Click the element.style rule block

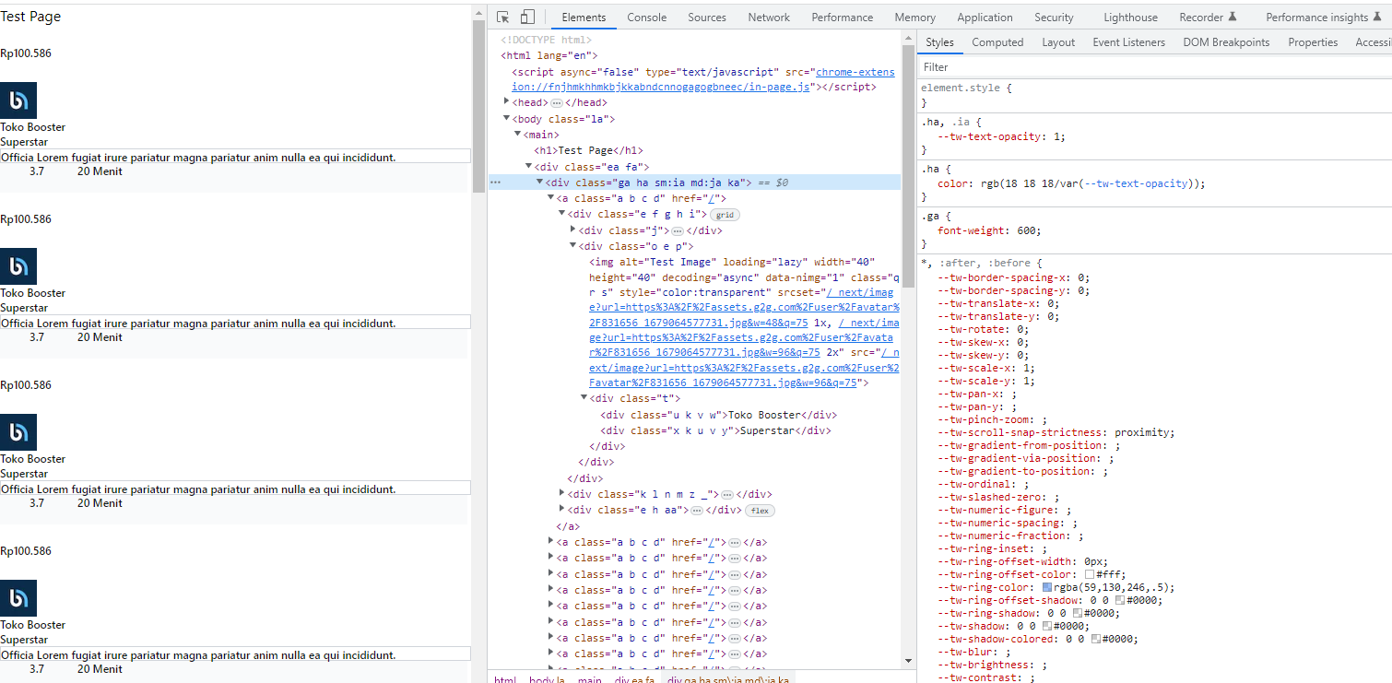click(1154, 96)
